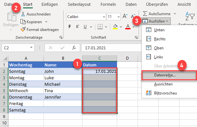The width and height of the screenshot is (197, 127).
Task: Apply red font color A icon
Action: 128,26
